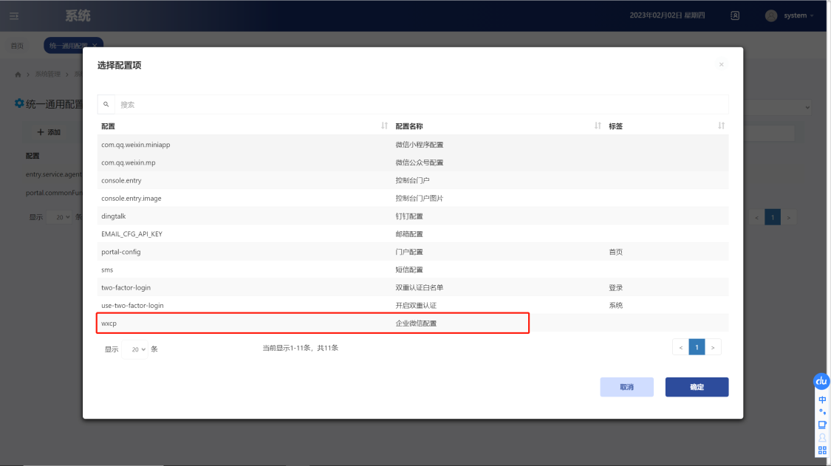Sort by the 配置名称 column sort icon
The width and height of the screenshot is (831, 466).
pos(598,126)
